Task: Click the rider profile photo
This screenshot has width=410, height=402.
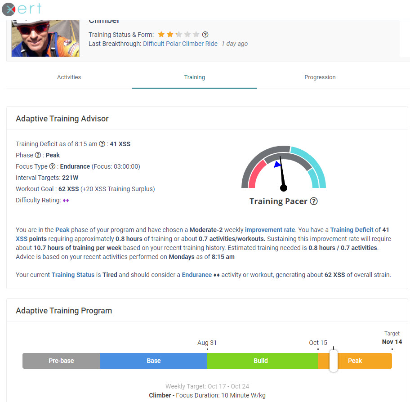Action: click(x=45, y=39)
